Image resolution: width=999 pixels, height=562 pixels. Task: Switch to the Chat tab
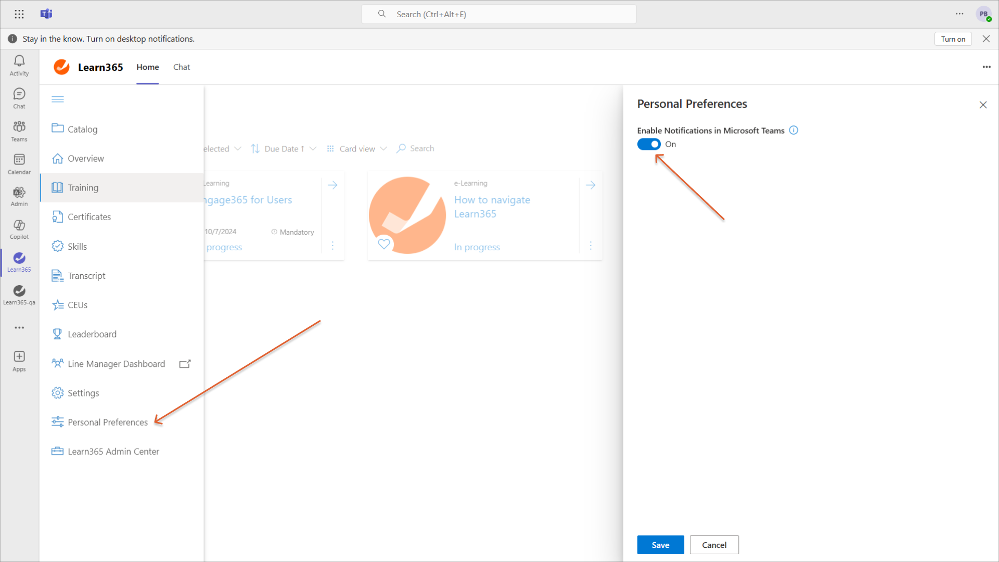tap(181, 67)
